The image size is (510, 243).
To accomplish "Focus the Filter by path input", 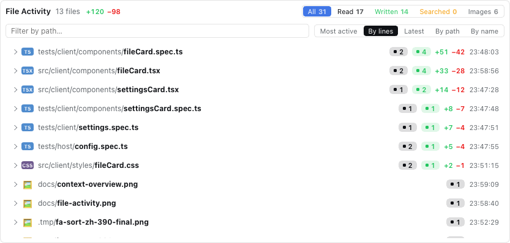I will pyautogui.click(x=157, y=31).
